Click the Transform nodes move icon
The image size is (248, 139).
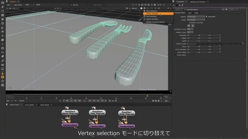pyautogui.click(x=3, y=36)
